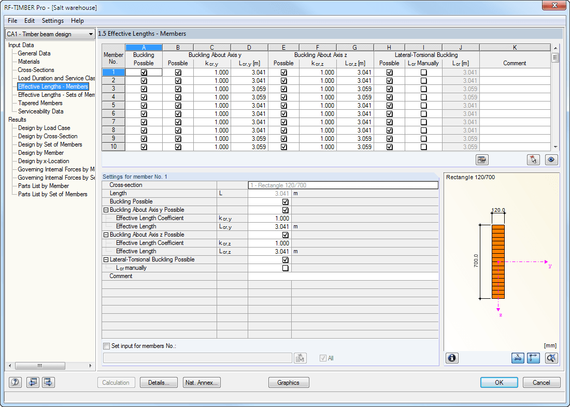Select row header for member 10
Image resolution: width=570 pixels, height=407 pixels.
113,147
